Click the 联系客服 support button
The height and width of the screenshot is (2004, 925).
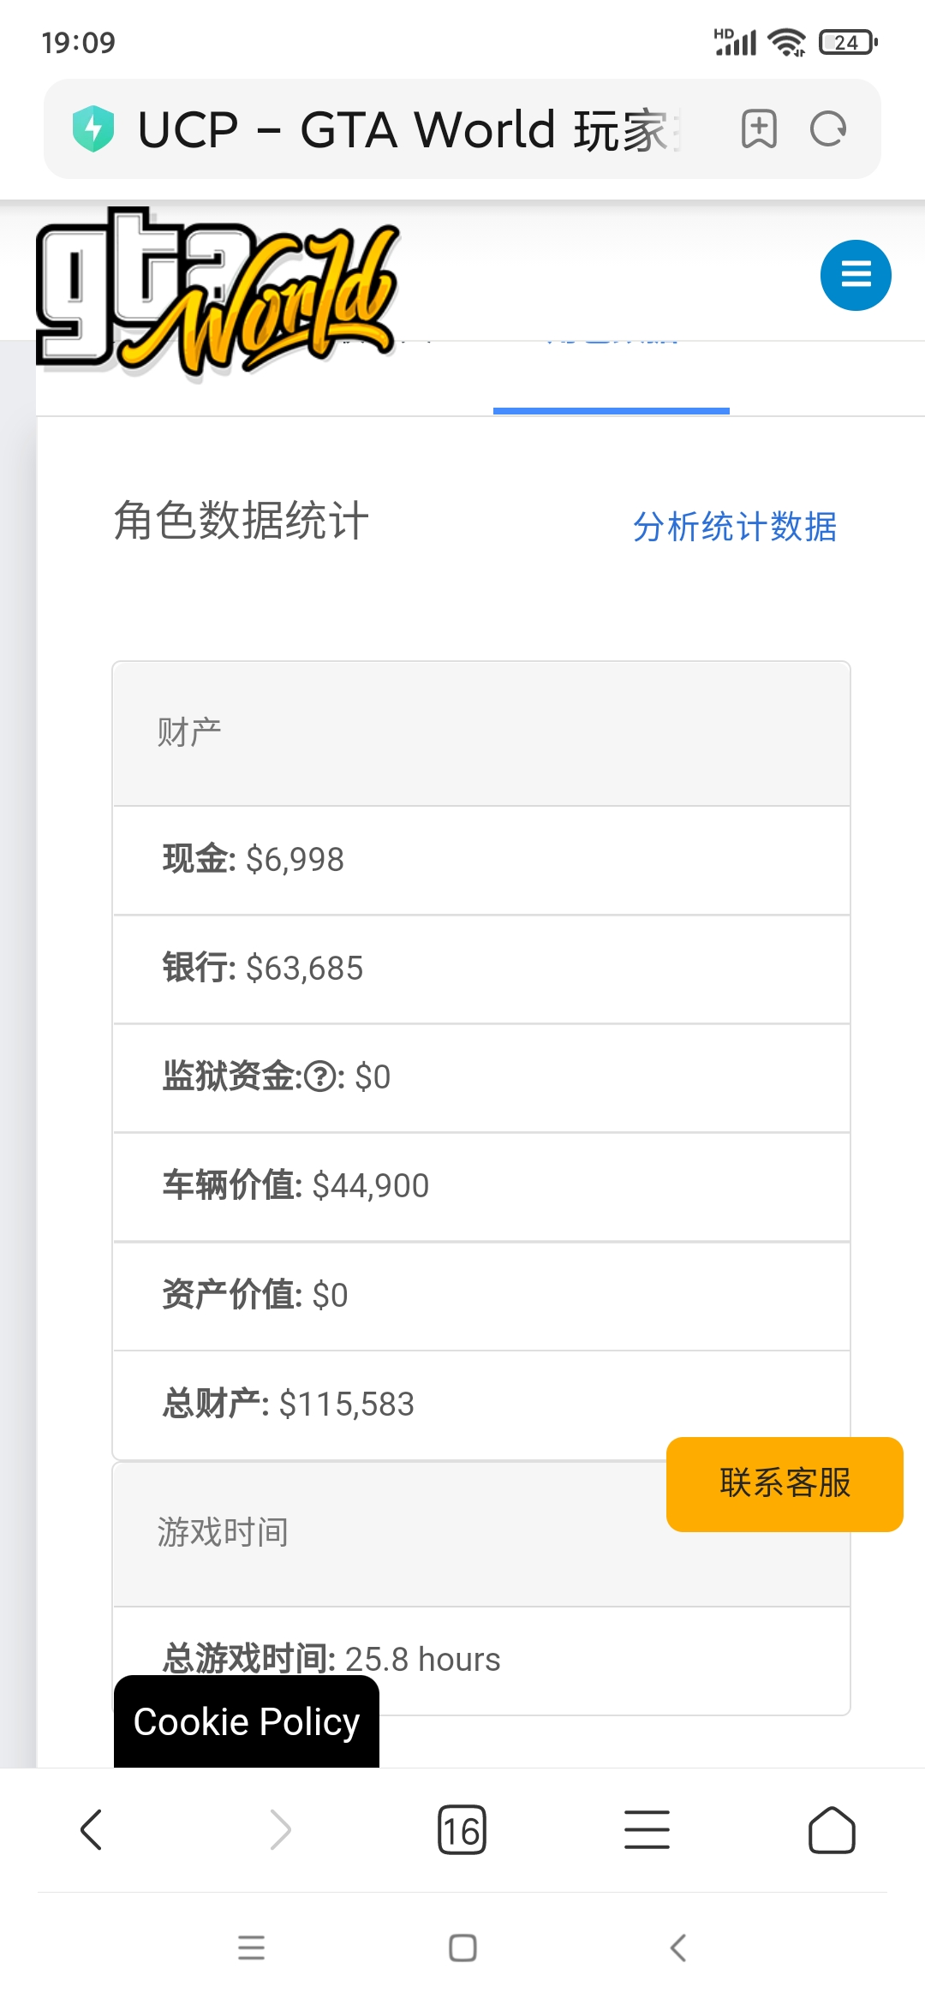[785, 1484]
